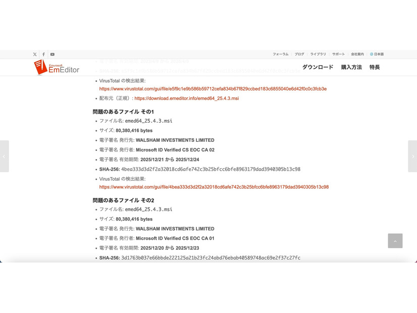417x313 pixels.
Task: Click the right chevron on the page edge
Action: (x=413, y=156)
